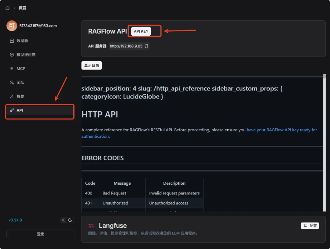This screenshot has width=330, height=249.
Task: Click the 登出 logout button
Action: (41, 234)
